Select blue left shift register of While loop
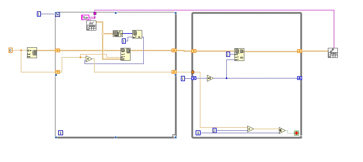 point(194,78)
